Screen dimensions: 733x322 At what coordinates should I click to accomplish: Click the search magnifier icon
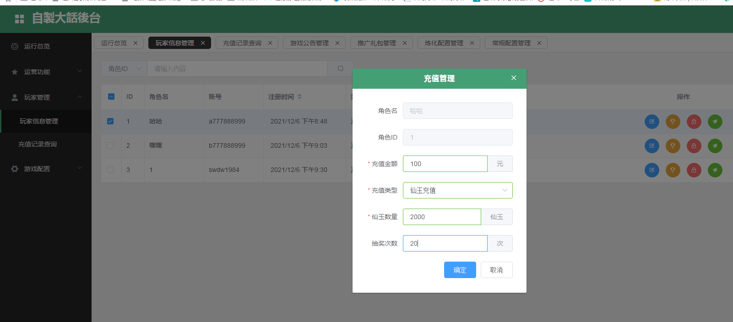click(341, 69)
